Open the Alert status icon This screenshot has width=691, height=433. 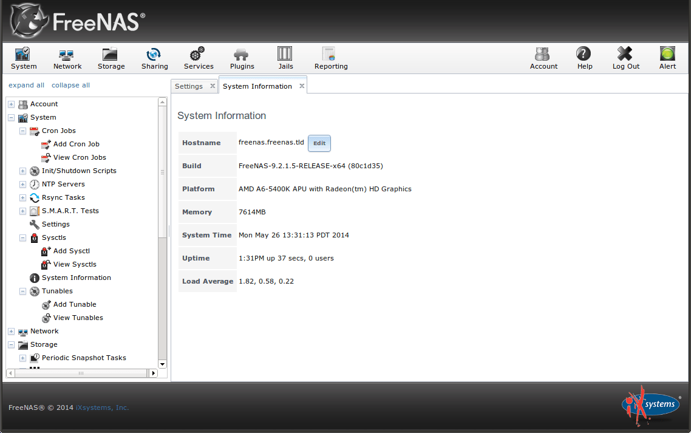tap(667, 58)
